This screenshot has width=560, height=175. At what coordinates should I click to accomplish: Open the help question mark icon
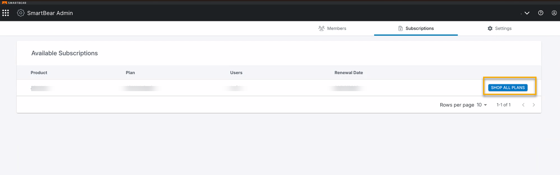(x=541, y=13)
